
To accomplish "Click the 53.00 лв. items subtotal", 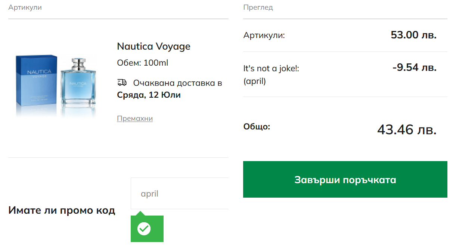I will pyautogui.click(x=413, y=35).
